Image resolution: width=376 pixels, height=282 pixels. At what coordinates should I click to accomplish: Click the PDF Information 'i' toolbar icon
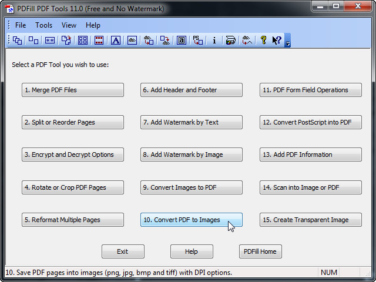[x=214, y=40]
